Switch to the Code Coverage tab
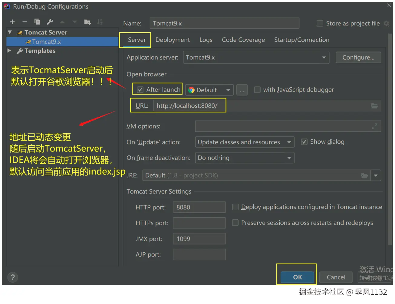Image resolution: width=395 pixels, height=304 pixels. [243, 40]
